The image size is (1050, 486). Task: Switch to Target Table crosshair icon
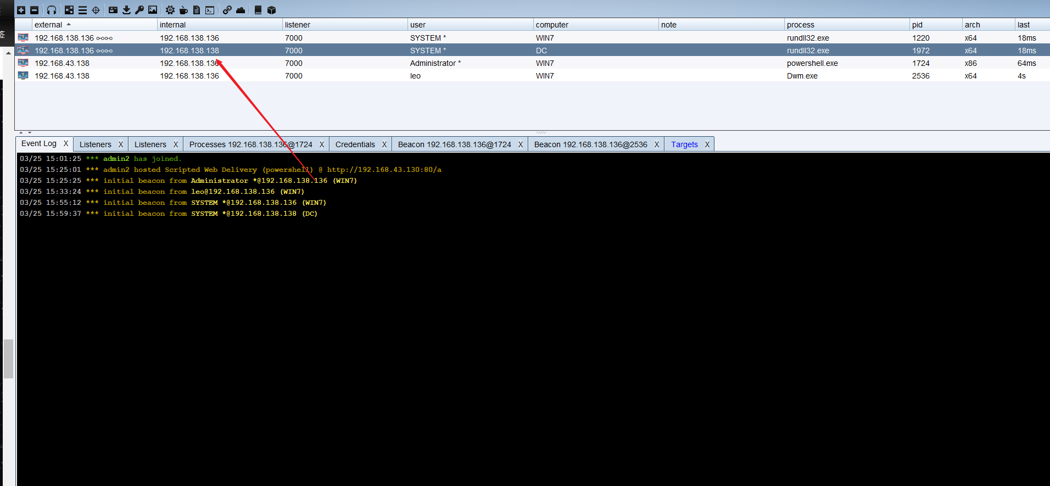coord(96,10)
